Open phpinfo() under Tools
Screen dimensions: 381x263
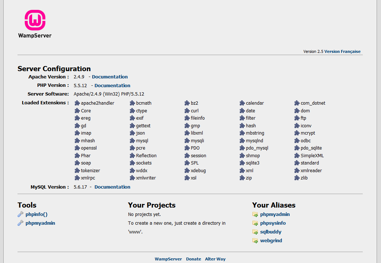(x=36, y=214)
